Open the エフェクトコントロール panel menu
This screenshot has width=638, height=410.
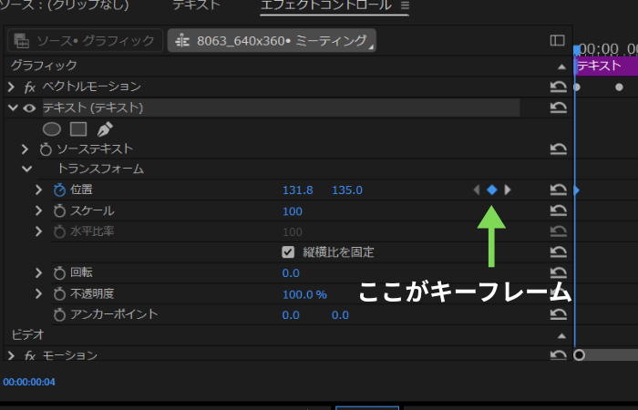406,5
